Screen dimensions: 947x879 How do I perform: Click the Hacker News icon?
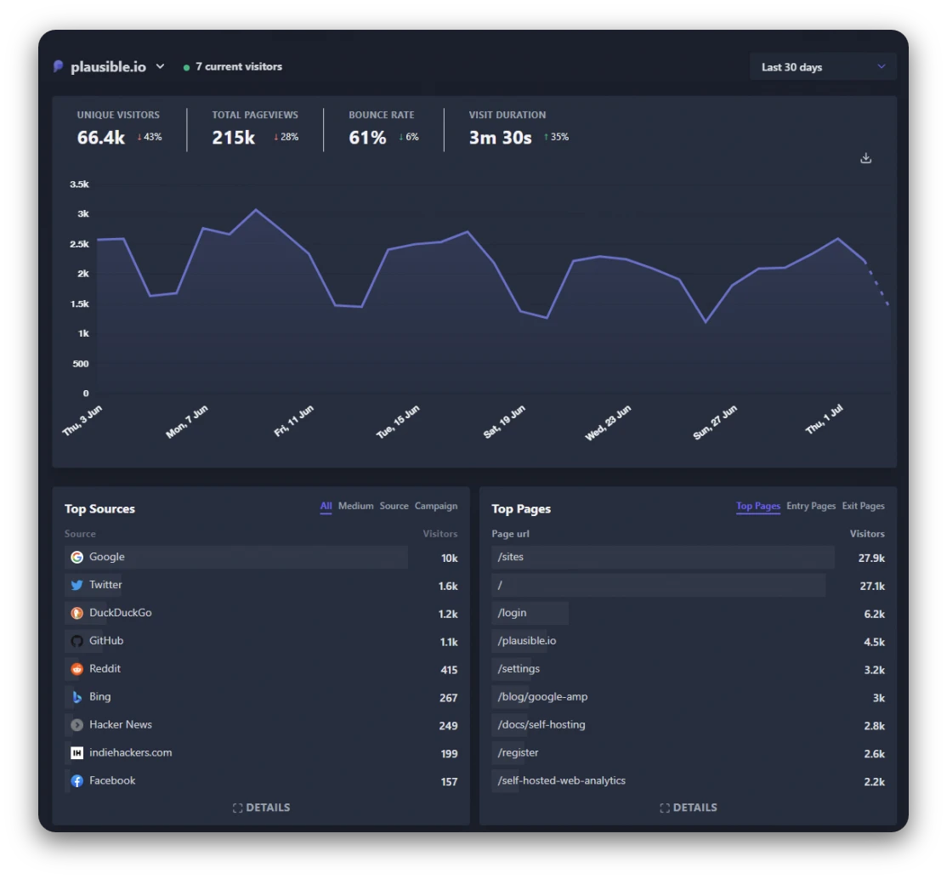click(x=77, y=725)
